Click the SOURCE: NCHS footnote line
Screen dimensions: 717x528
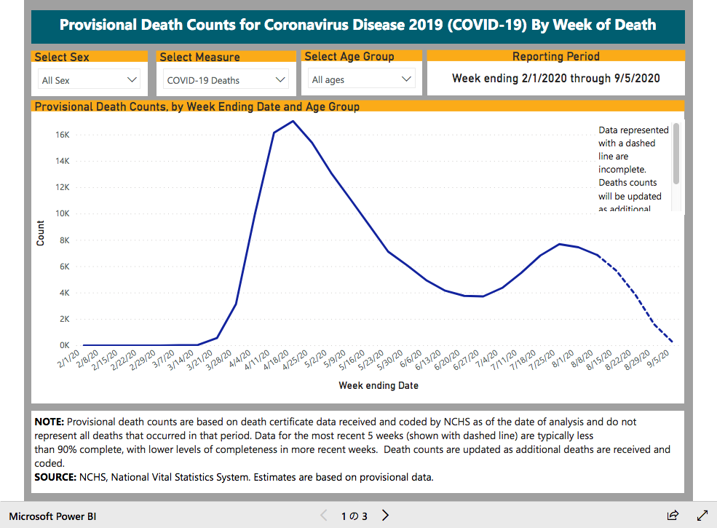(234, 477)
